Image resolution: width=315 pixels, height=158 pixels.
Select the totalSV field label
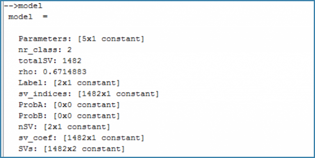tap(38, 61)
